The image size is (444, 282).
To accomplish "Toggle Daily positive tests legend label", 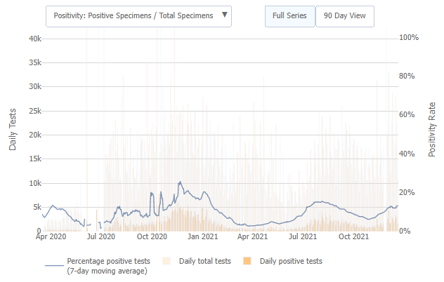I will 291,261.
